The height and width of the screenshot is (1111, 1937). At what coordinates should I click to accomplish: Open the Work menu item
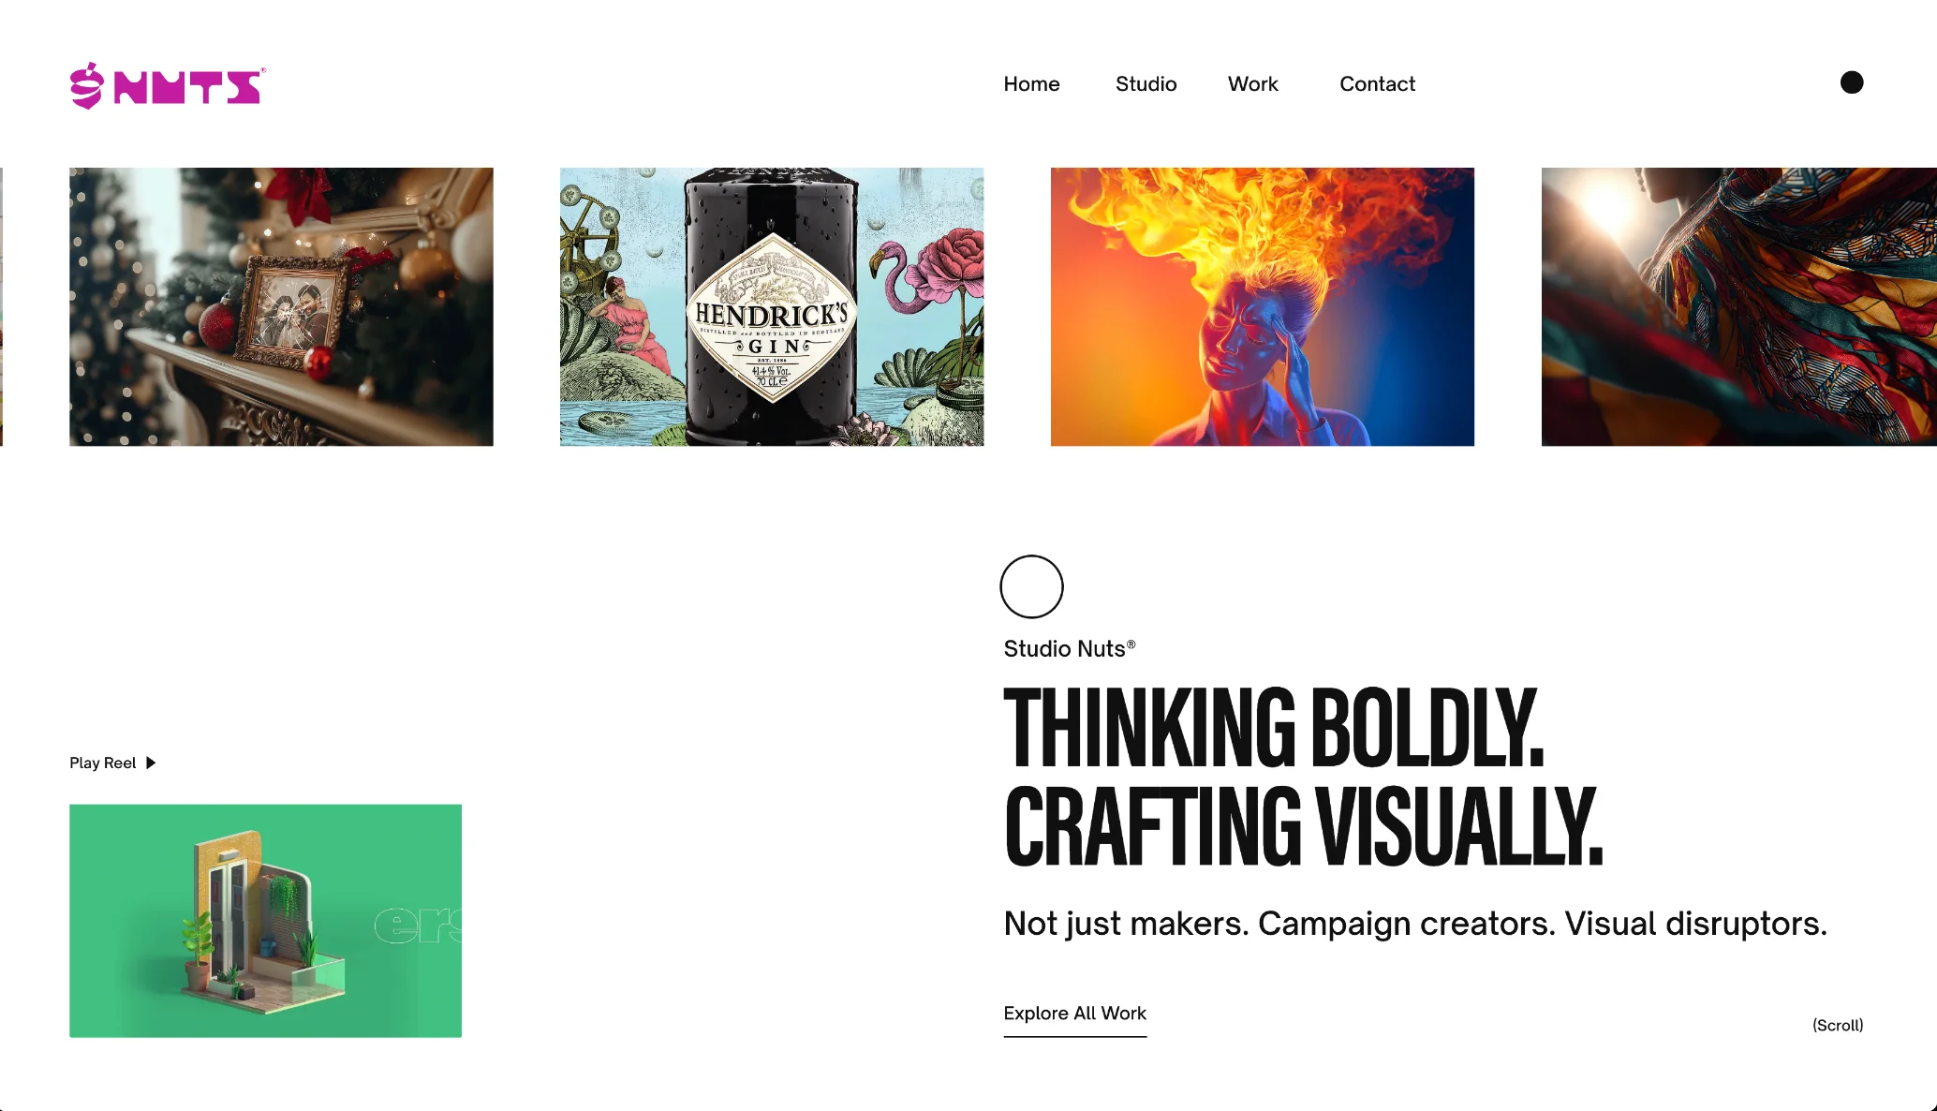coord(1252,83)
